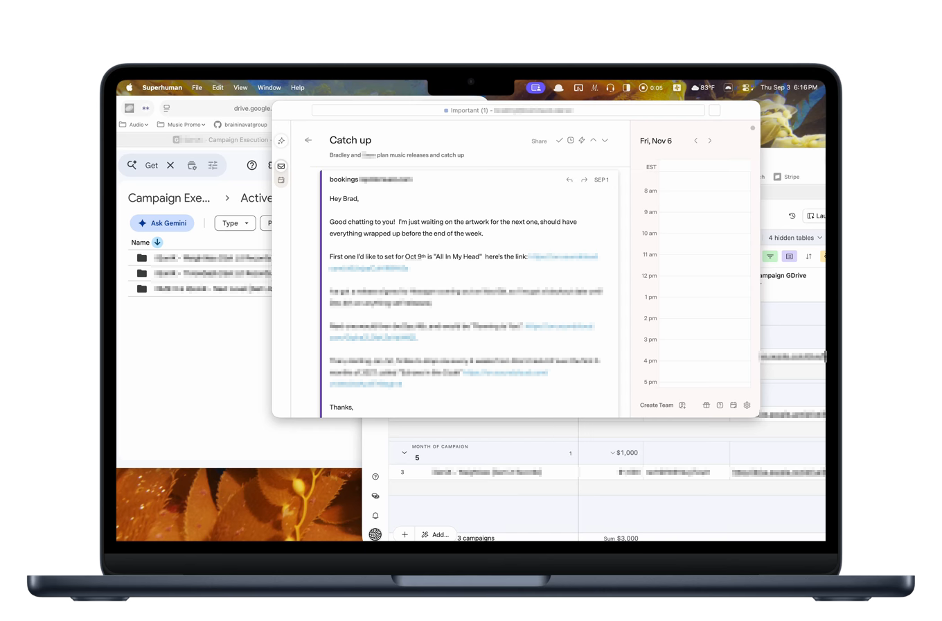Open the Music Promo bookmarks folder
Screen dimensions: 942x621
181,125
